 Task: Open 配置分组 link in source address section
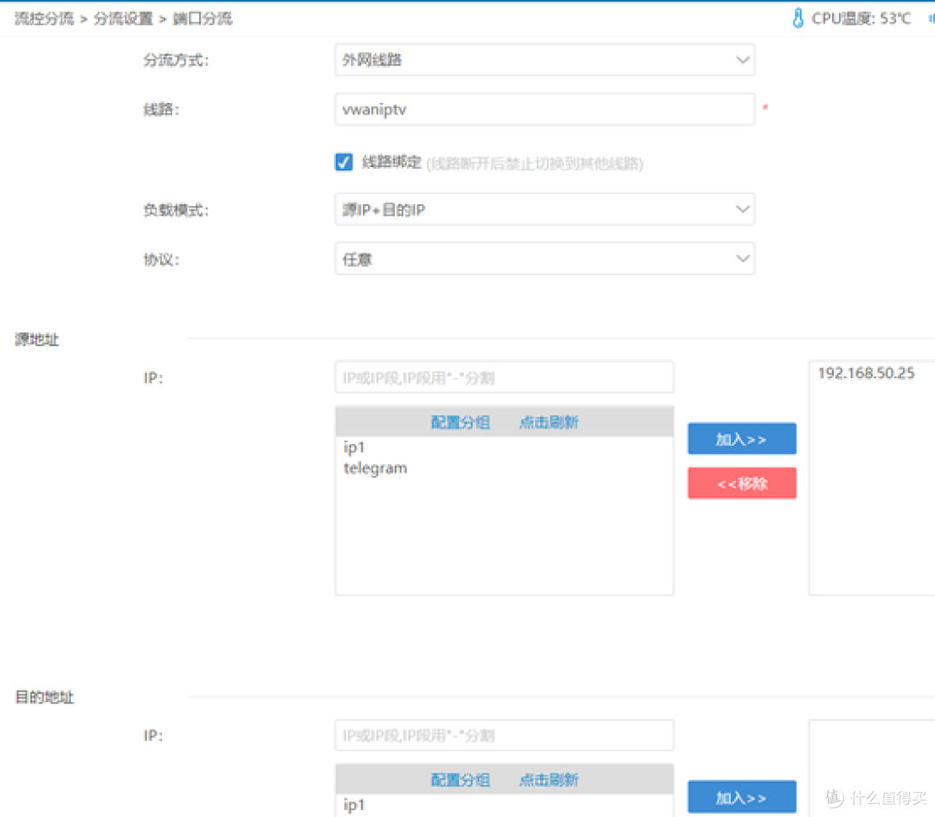[x=460, y=422]
